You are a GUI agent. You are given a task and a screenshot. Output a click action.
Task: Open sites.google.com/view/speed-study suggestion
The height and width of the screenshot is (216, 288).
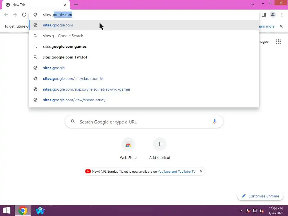click(x=144, y=100)
